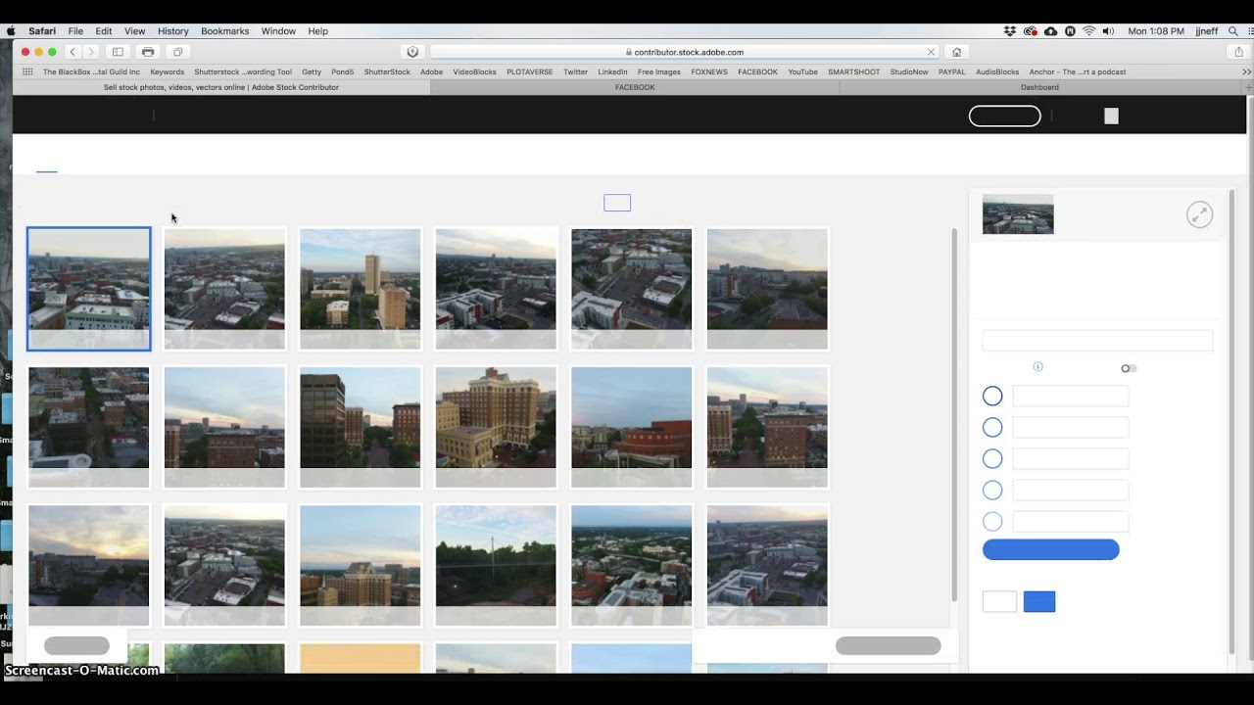
Task: Open the Bookmarks menu
Action: pos(224,31)
